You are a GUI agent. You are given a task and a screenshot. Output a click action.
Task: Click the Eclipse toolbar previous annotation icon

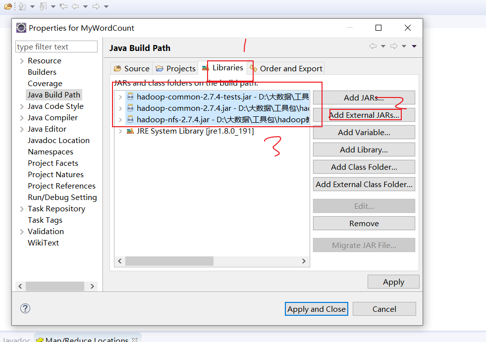(43, 6)
